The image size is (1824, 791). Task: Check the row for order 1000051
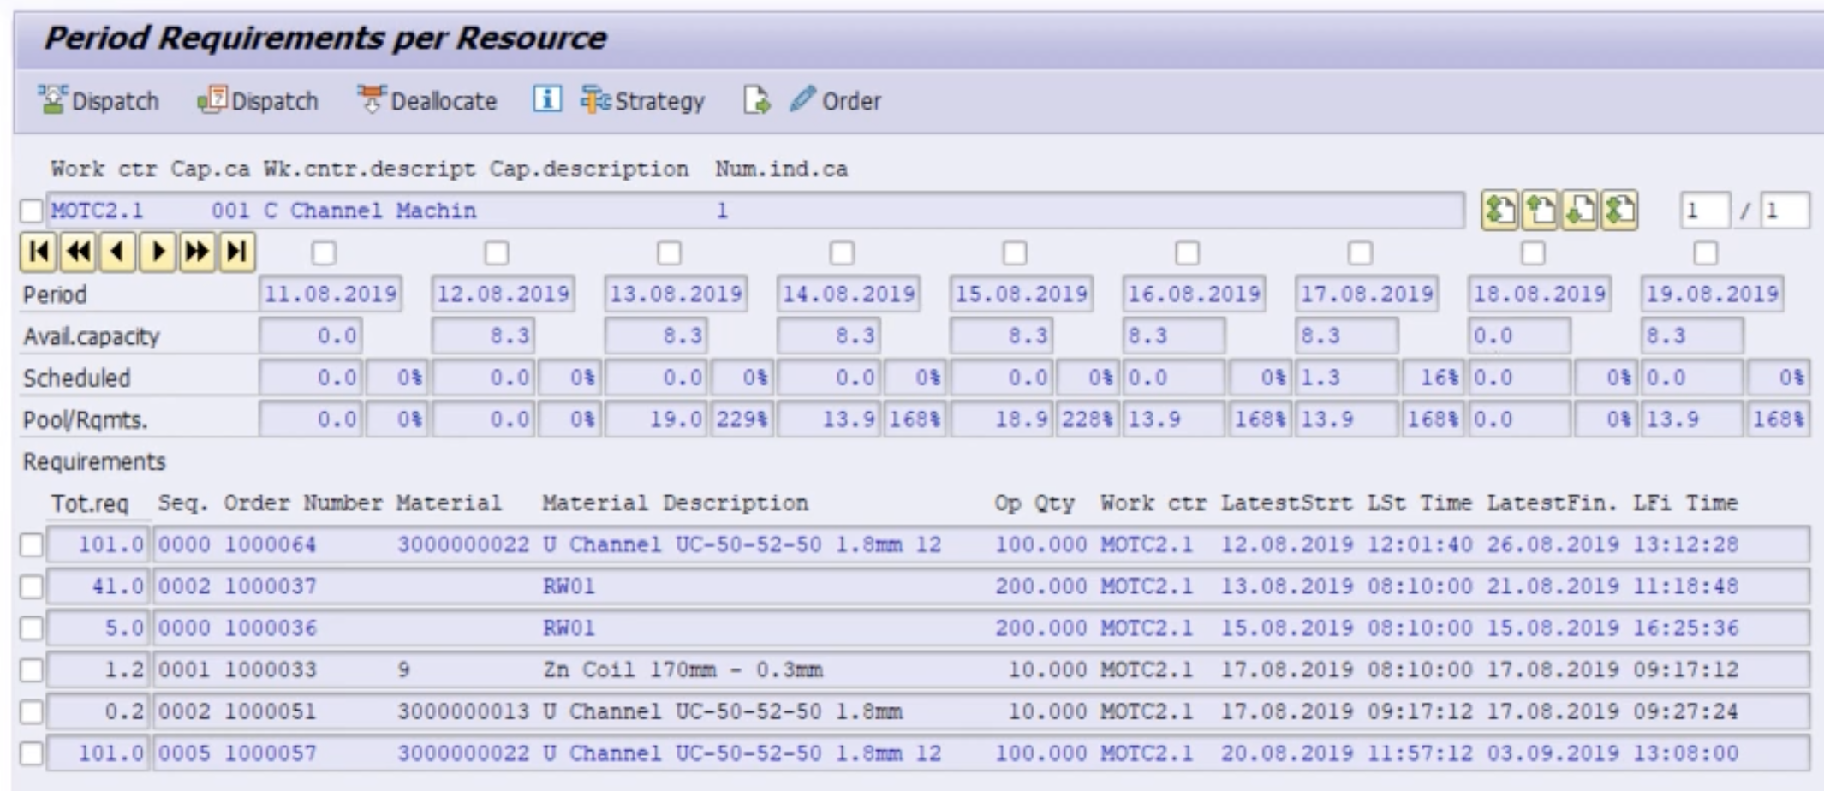tap(32, 711)
